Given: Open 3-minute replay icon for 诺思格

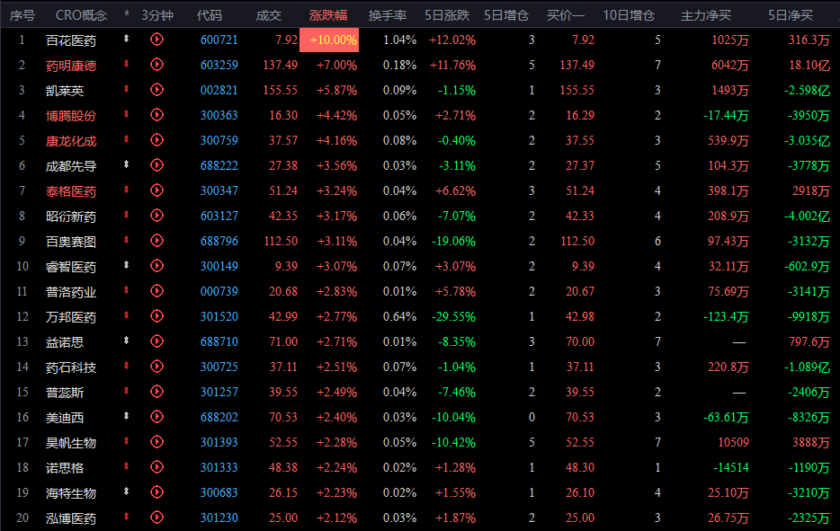Looking at the screenshot, I should pos(156,467).
